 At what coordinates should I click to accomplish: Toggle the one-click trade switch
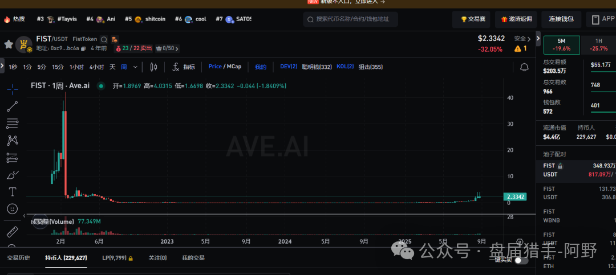pyautogui.click(x=521, y=260)
